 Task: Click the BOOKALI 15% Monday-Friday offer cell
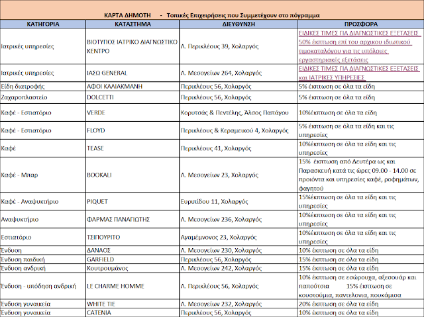click(x=360, y=175)
